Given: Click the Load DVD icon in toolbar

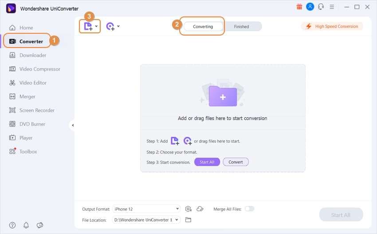Looking at the screenshot, I should click(x=110, y=26).
